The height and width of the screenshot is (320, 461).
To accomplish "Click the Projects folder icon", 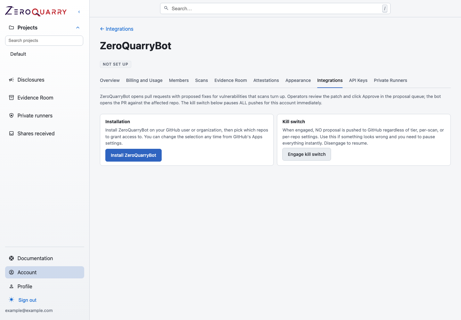I will [12, 28].
